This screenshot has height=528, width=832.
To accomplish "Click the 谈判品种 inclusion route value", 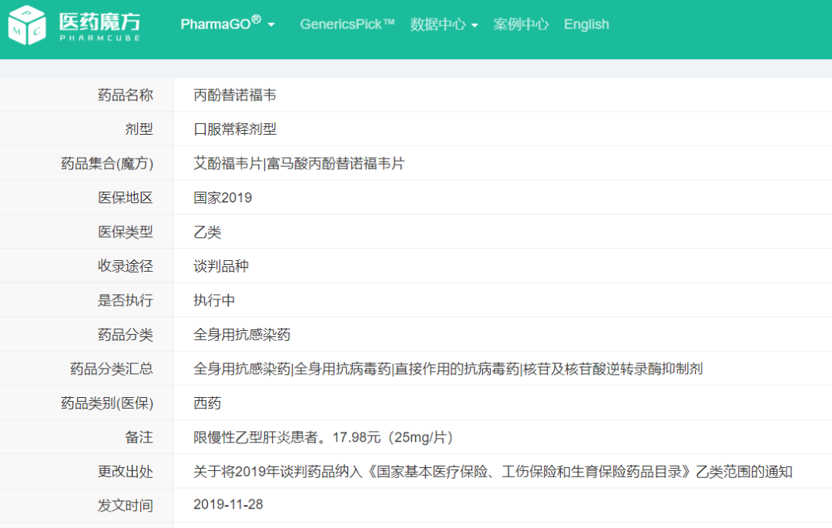I will (x=221, y=266).
